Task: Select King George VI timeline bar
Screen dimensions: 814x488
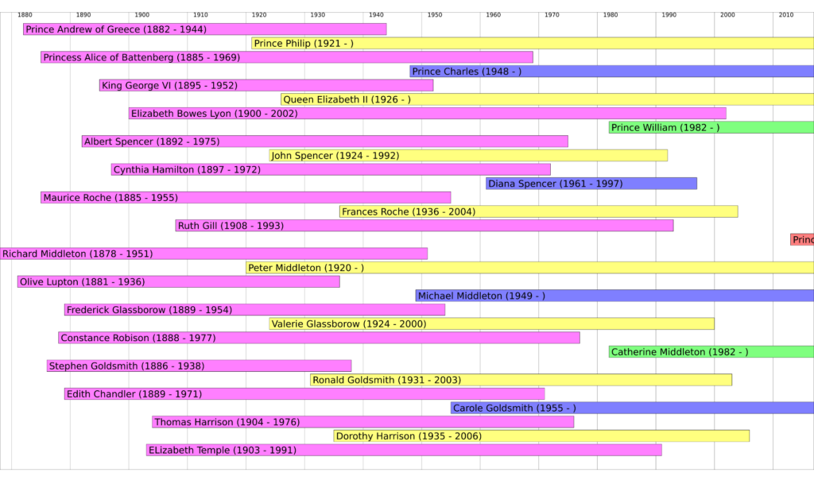Action: tap(266, 85)
